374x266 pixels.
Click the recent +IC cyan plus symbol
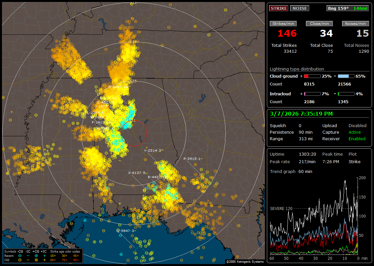click(44, 256)
